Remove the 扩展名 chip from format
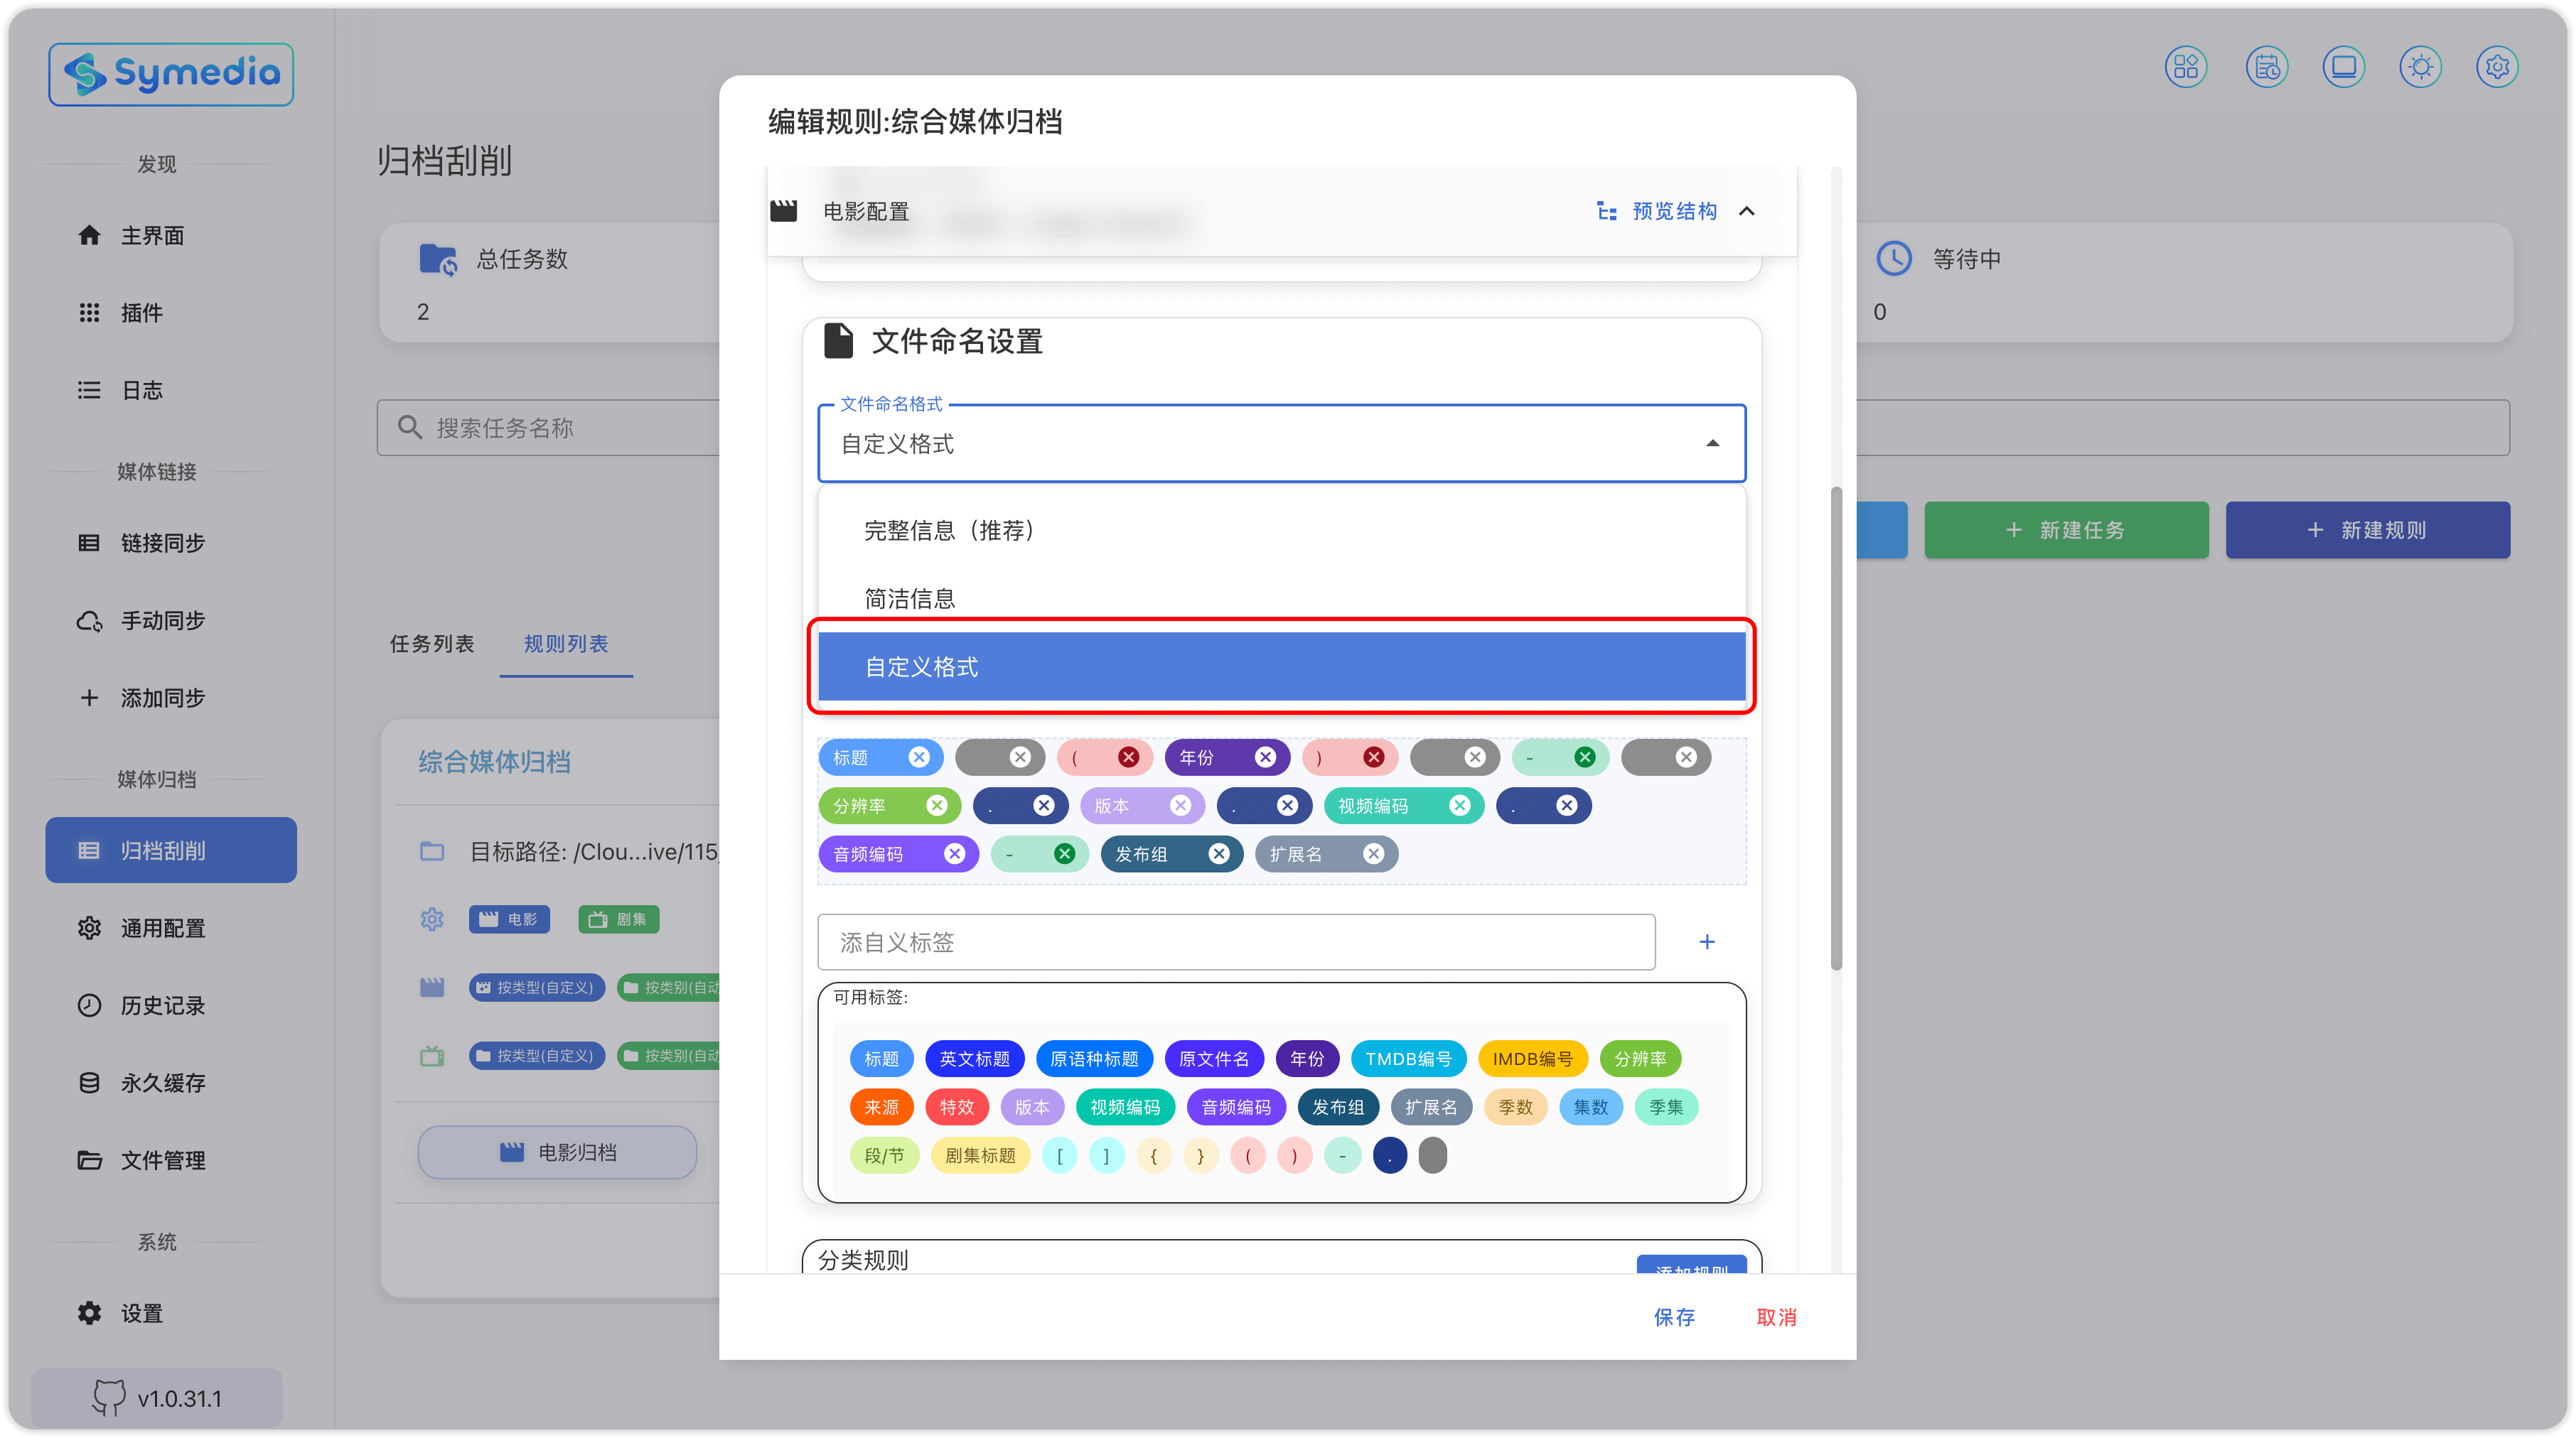Image resolution: width=2576 pixels, height=1438 pixels. click(x=1373, y=853)
